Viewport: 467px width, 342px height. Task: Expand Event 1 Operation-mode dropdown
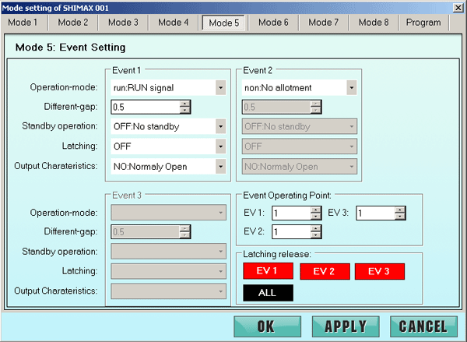click(x=220, y=88)
